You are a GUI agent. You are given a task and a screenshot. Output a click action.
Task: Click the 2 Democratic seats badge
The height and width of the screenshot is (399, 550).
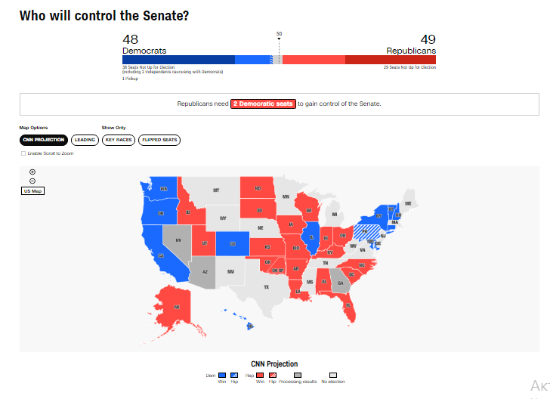263,104
